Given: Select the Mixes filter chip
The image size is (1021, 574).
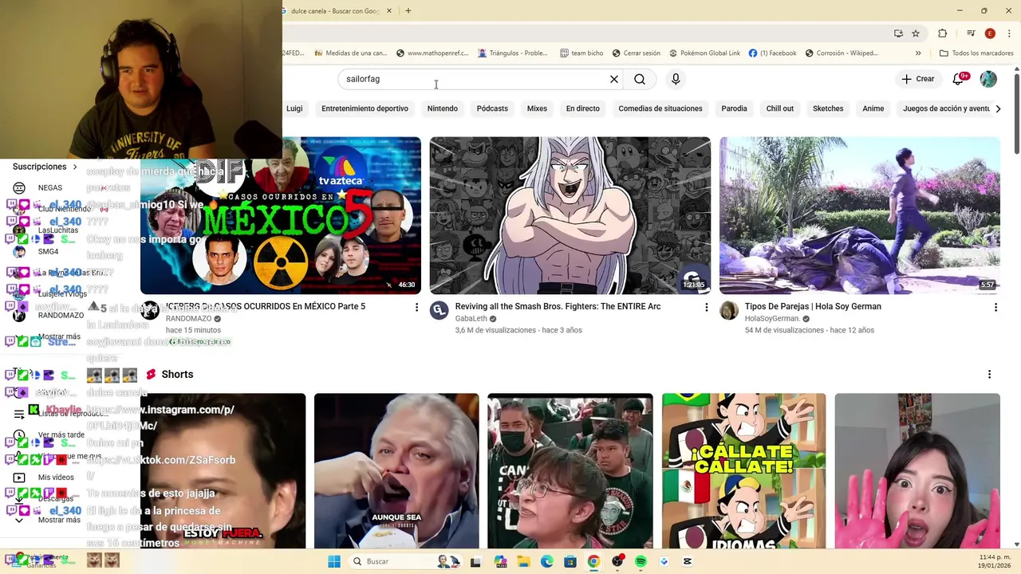Looking at the screenshot, I should (537, 108).
